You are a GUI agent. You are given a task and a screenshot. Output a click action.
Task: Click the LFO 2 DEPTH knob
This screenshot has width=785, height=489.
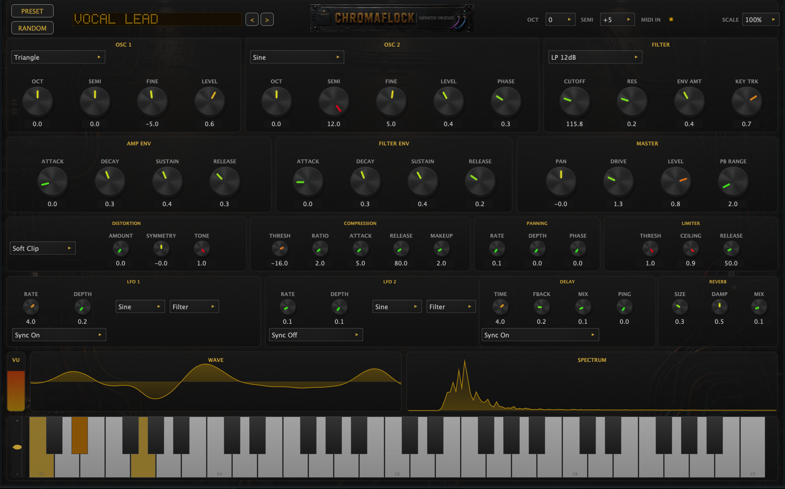pyautogui.click(x=340, y=307)
